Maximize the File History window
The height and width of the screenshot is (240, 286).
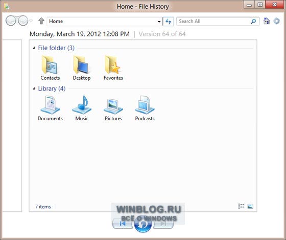click(260, 5)
